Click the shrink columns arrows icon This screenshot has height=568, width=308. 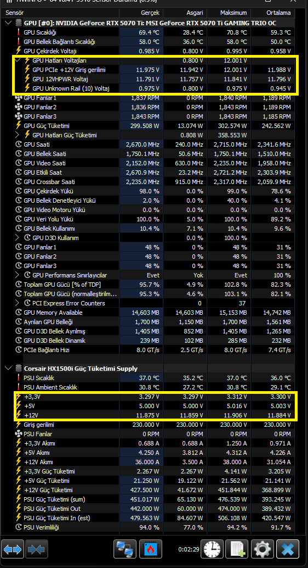[36, 549]
